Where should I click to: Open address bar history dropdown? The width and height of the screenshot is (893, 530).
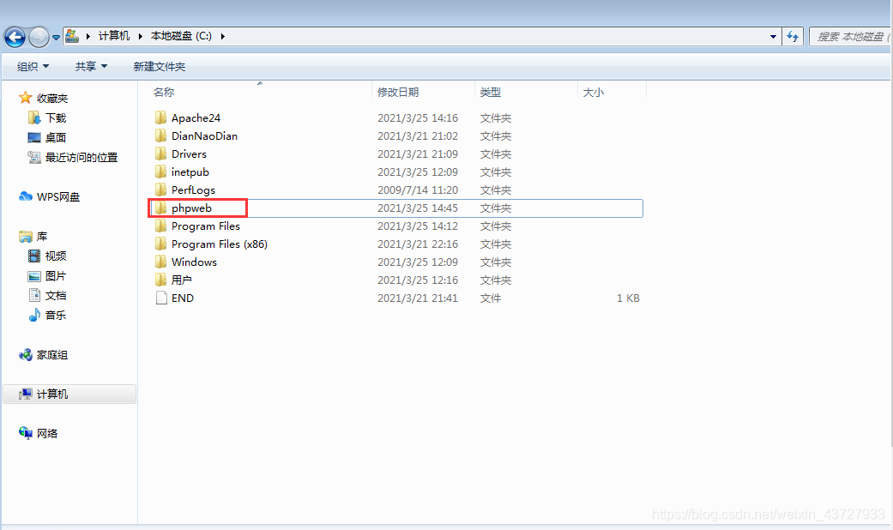773,36
